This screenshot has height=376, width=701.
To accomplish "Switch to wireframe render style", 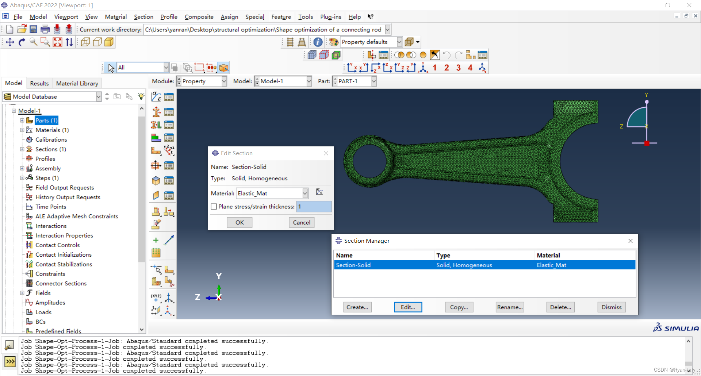I will 85,42.
